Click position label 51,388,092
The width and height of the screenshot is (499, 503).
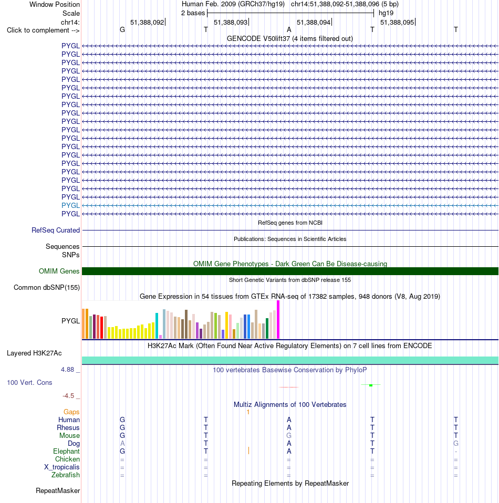[x=147, y=22]
